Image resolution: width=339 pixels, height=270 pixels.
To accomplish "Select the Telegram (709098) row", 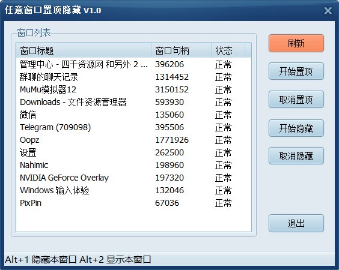I will tap(133, 127).
